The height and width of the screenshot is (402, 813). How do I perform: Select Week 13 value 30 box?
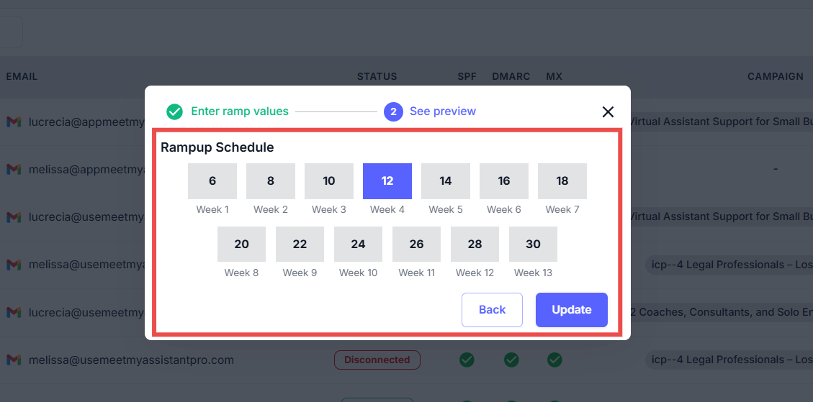pos(533,245)
